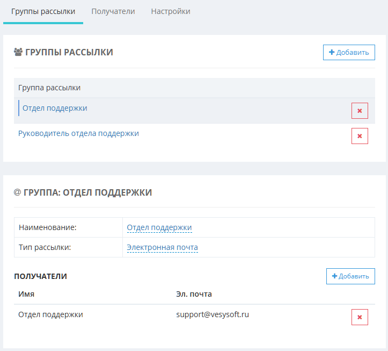388x351 pixels.
Task: Click the @ icon in the group heading
Action: click(17, 192)
